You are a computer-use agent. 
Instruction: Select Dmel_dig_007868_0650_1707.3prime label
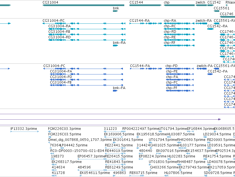coord(80,140)
